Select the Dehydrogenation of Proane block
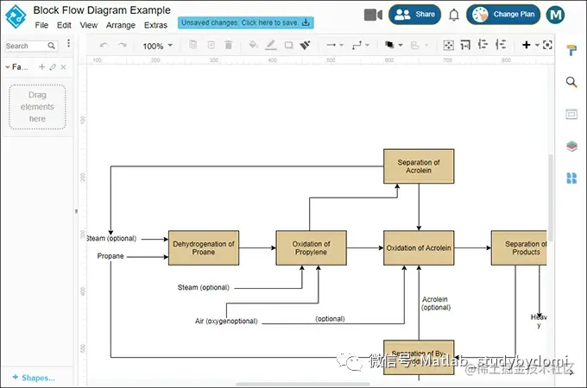The image size is (587, 388). pos(204,247)
